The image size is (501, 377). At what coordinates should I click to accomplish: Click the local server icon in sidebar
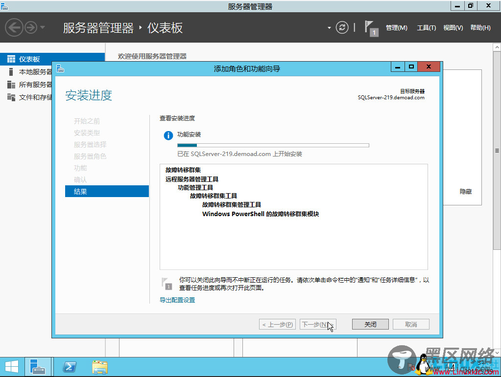(11, 72)
